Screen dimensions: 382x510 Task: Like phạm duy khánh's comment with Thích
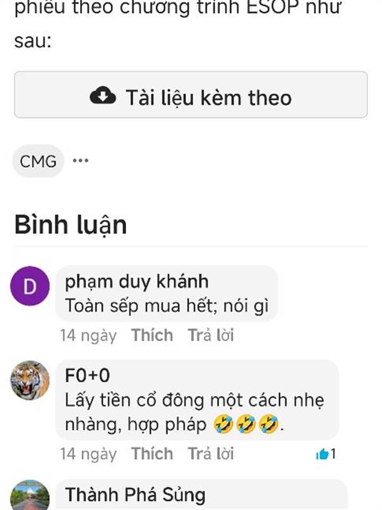(x=152, y=335)
